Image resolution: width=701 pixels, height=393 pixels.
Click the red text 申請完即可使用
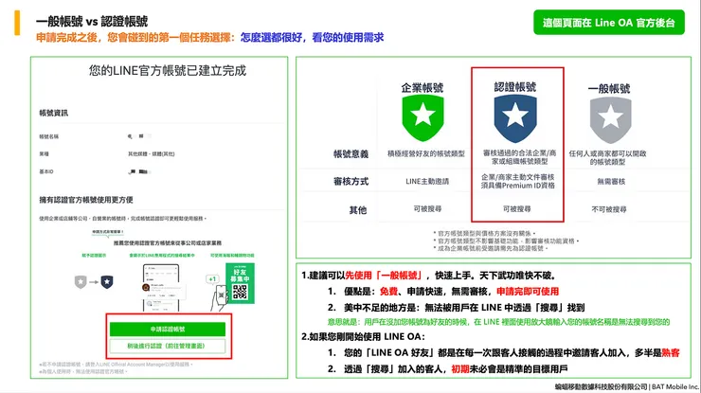coord(528,292)
